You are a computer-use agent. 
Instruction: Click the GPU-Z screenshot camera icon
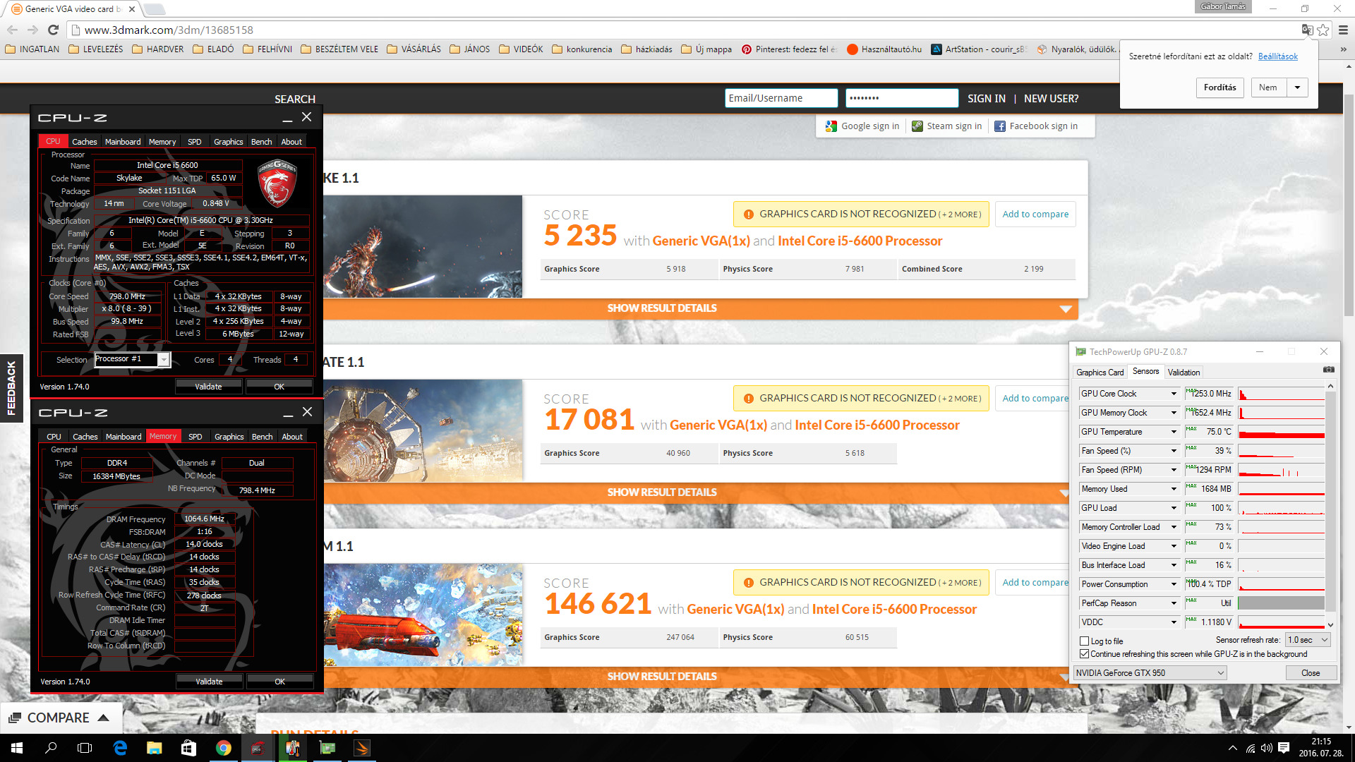tap(1328, 370)
